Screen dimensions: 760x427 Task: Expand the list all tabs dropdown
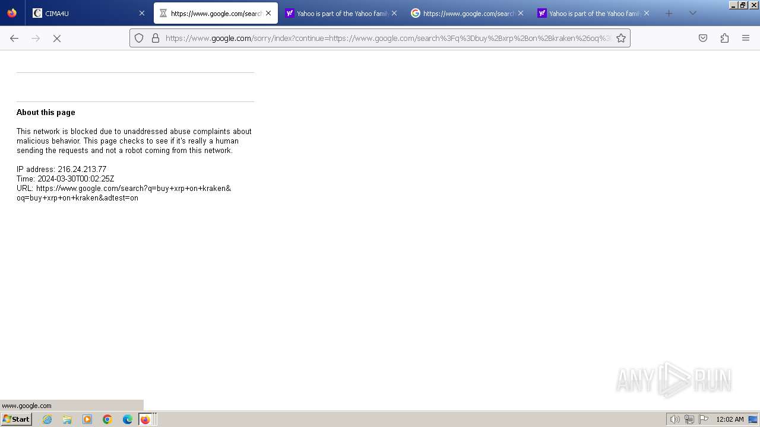coord(692,13)
